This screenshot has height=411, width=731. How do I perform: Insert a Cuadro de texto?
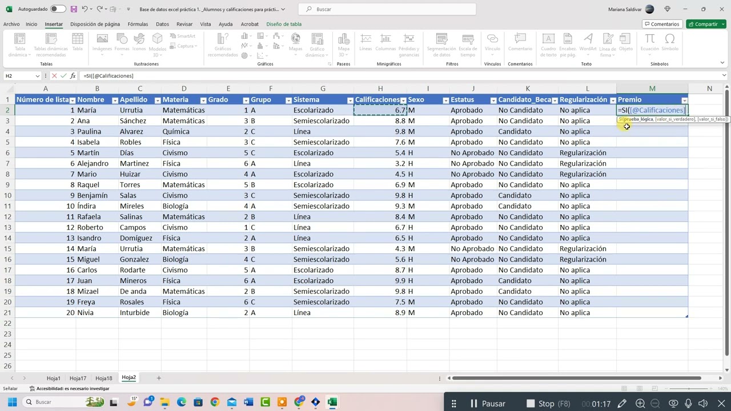548,45
